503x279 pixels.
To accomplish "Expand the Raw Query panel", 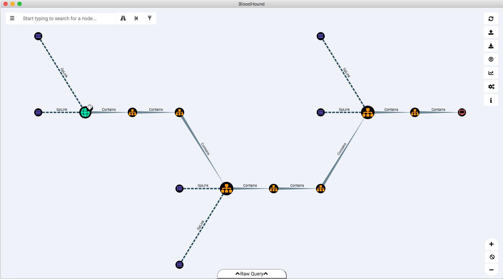I will click(252, 274).
